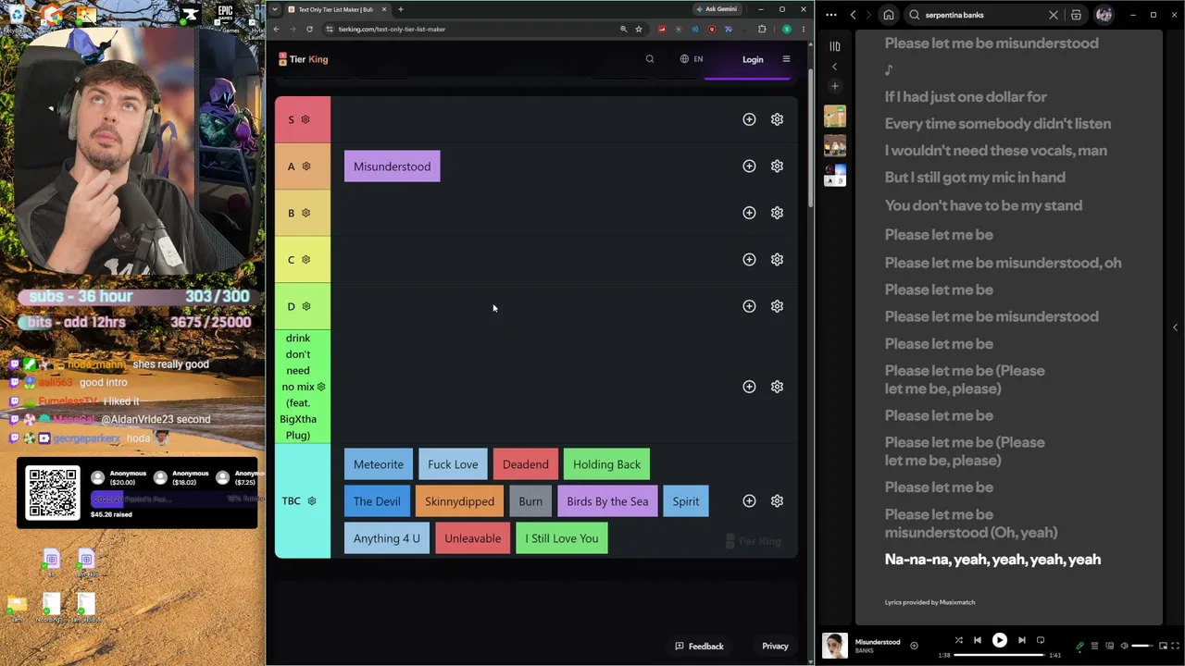Viewport: 1185px width, 666px height.
Task: Create a new playlist with Spotify plus button
Action: pyautogui.click(x=834, y=86)
